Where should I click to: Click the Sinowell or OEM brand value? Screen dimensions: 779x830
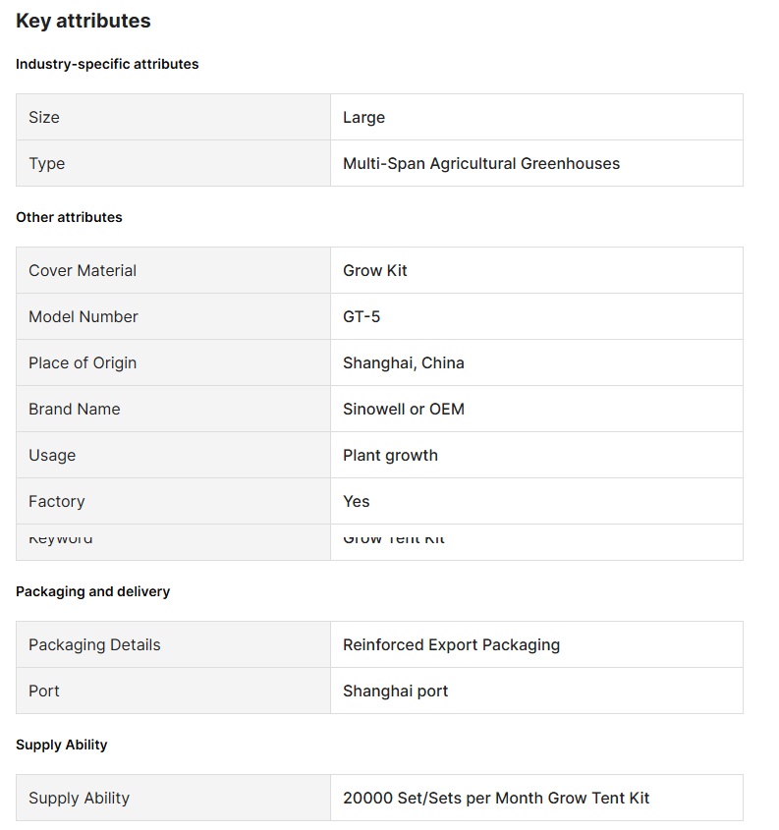[x=404, y=409]
